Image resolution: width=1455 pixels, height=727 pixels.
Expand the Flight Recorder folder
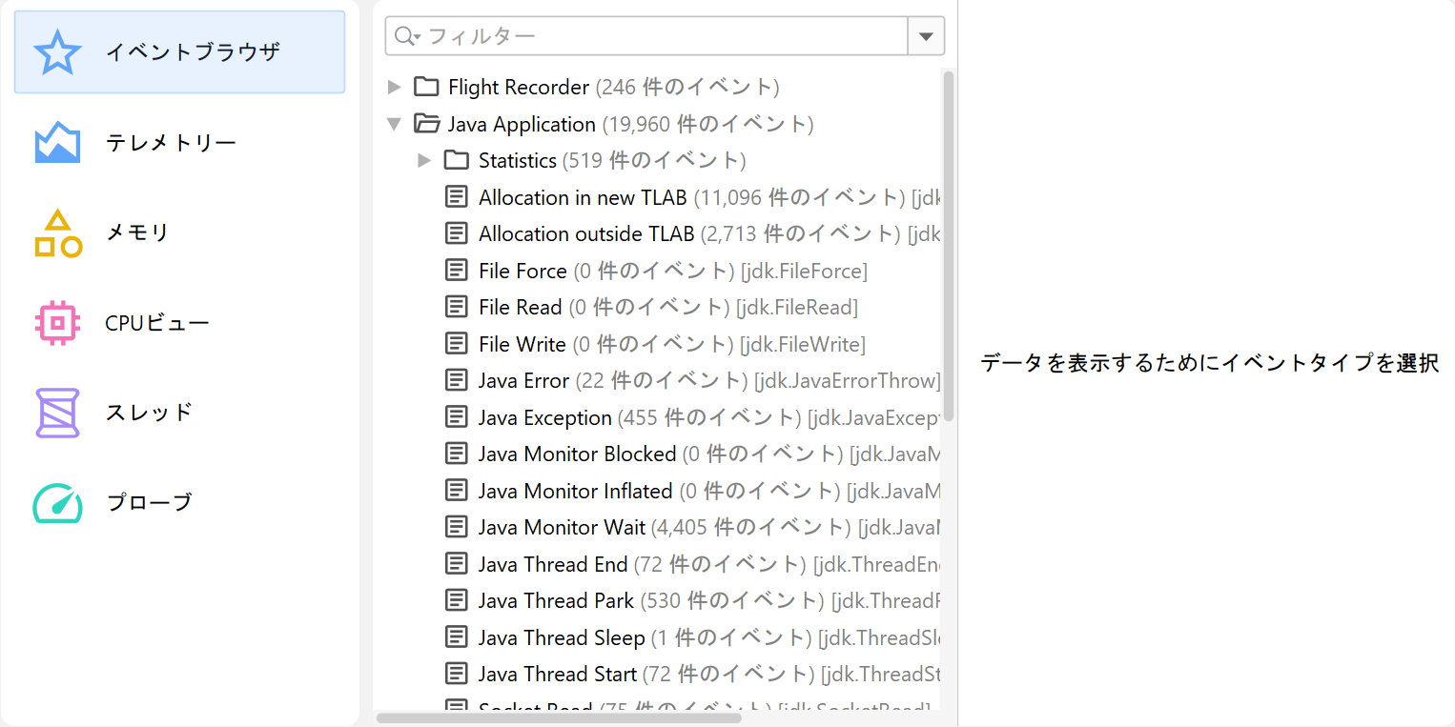pos(395,88)
